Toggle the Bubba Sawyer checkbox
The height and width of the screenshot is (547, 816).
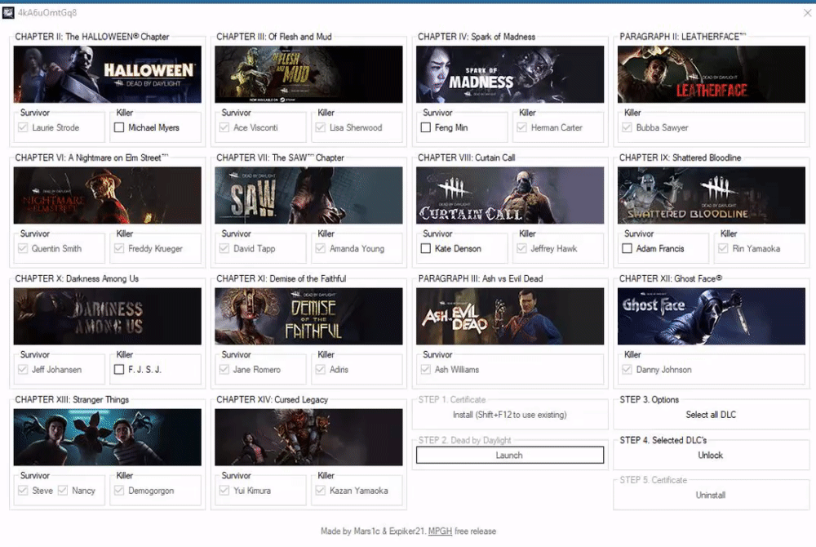pos(627,127)
